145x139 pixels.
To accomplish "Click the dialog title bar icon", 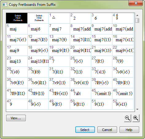I will click(5, 5).
